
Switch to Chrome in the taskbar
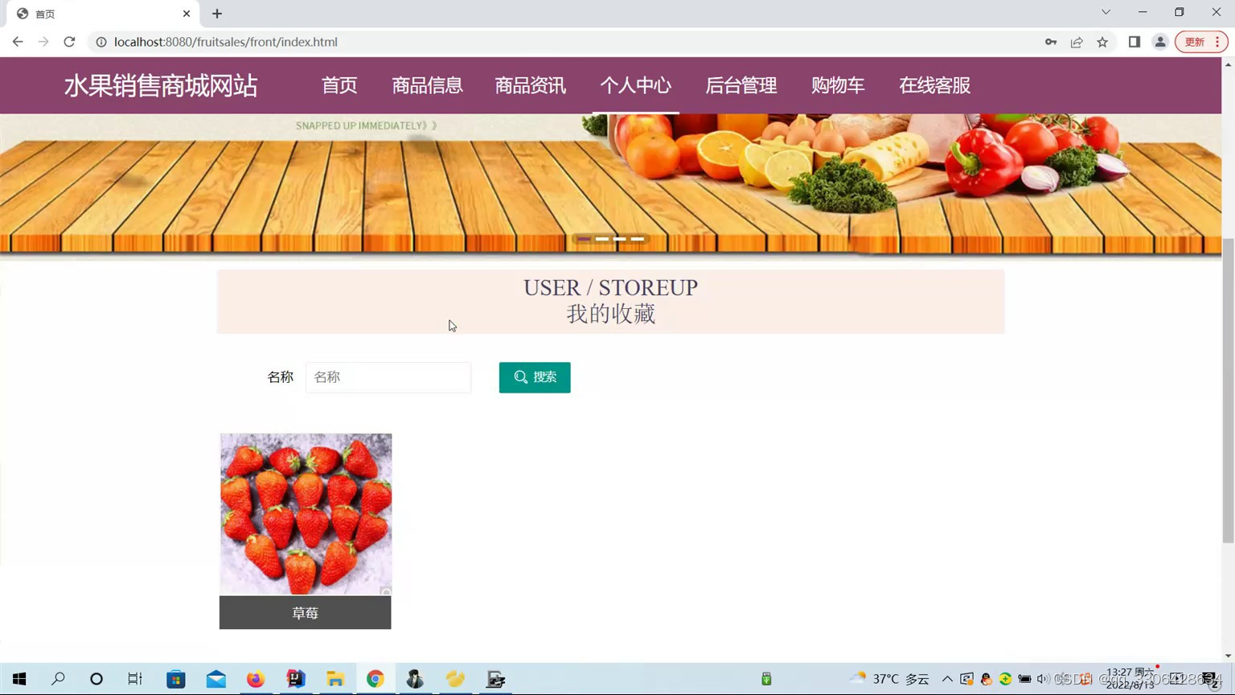click(x=375, y=679)
